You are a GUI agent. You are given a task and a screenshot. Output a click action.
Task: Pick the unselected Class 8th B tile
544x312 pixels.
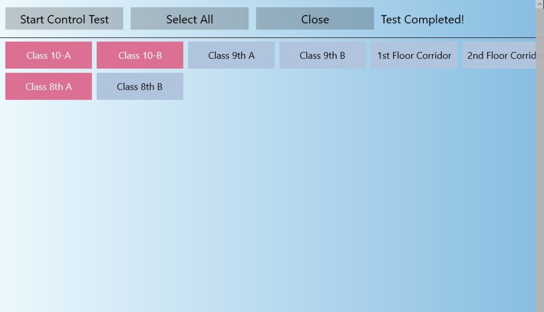click(140, 87)
